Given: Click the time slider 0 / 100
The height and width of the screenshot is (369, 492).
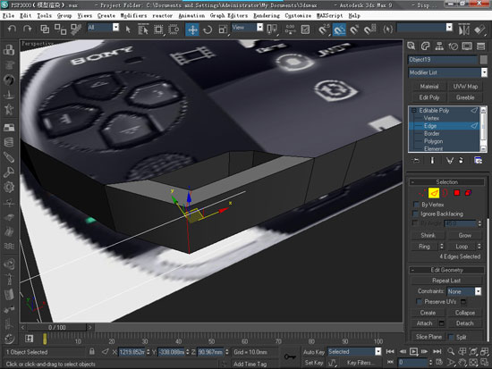Looking at the screenshot, I should click(56, 328).
